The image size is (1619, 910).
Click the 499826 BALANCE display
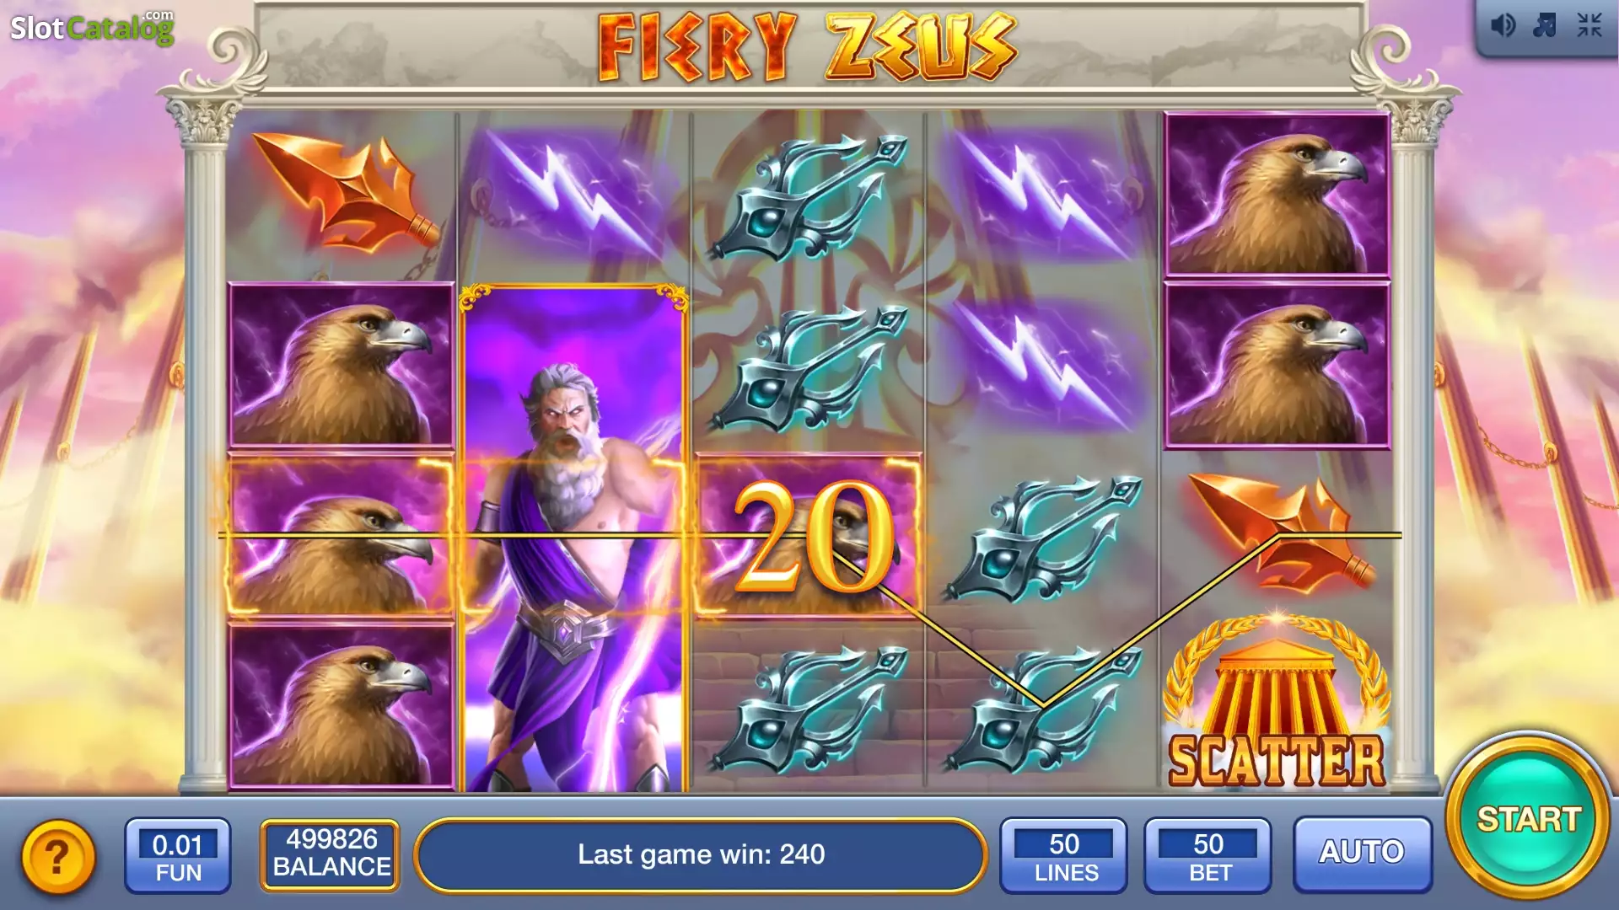pyautogui.click(x=331, y=854)
